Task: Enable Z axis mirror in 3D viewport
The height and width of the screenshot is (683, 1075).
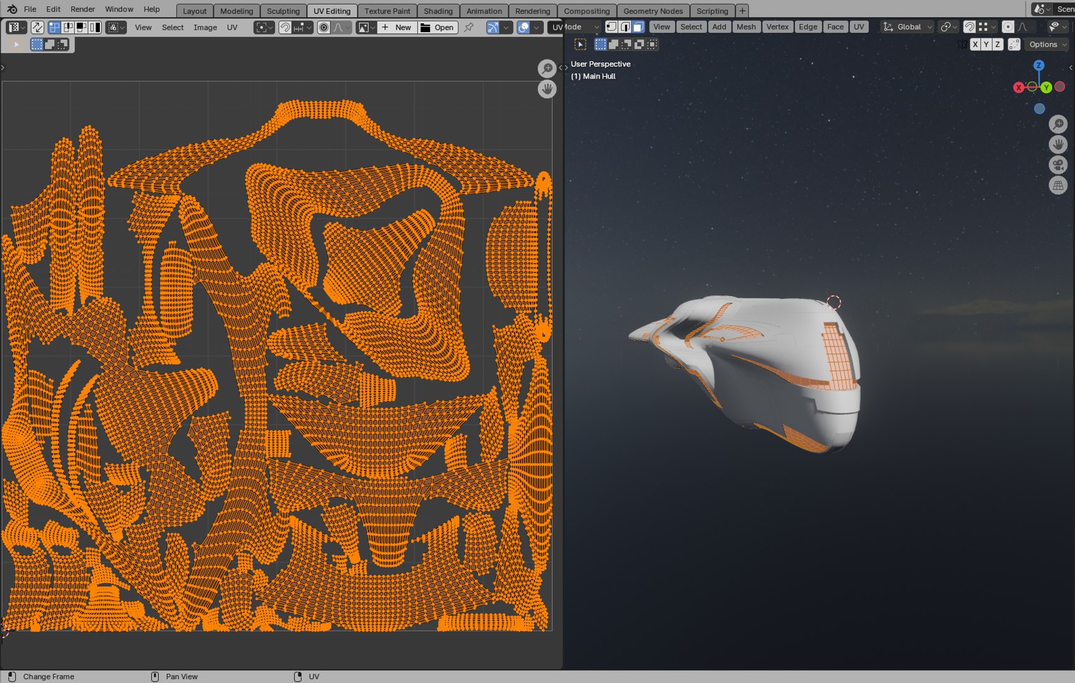Action: click(998, 44)
